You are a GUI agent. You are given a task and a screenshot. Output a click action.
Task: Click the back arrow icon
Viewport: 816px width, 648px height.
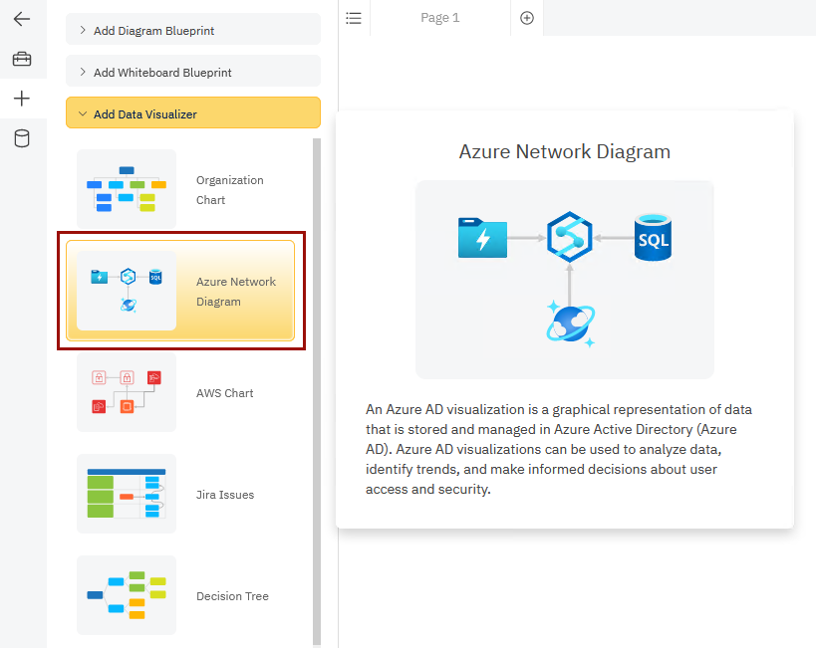(22, 19)
